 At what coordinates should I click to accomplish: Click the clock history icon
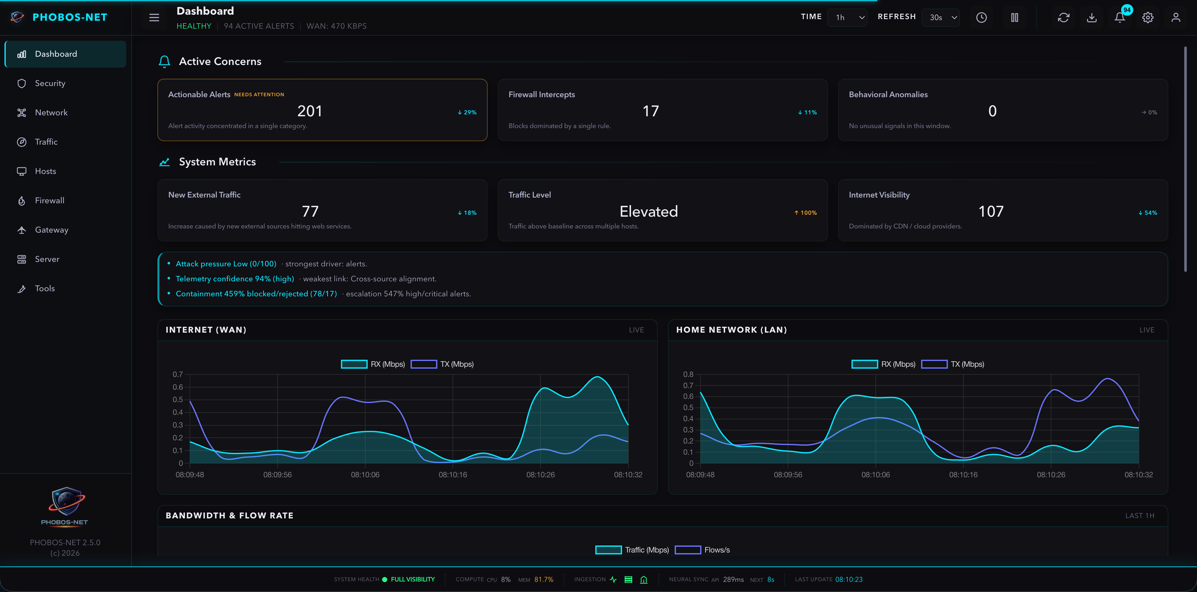click(981, 18)
